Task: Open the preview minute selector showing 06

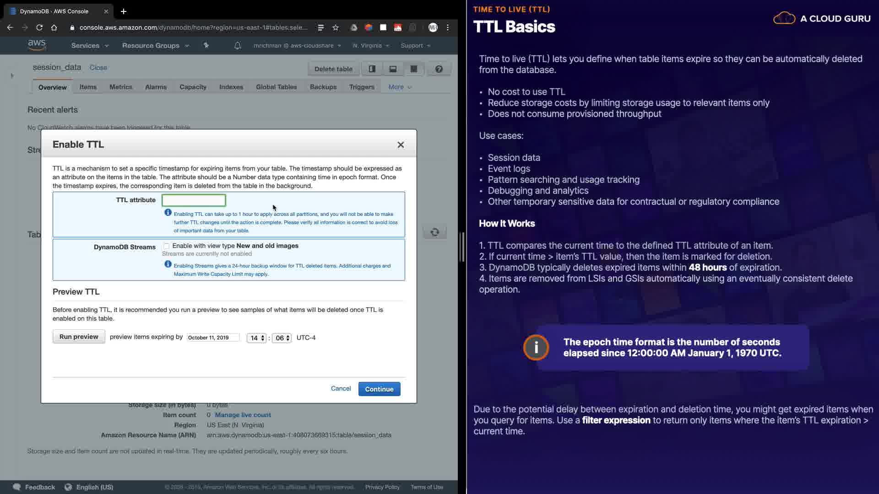Action: 282,338
